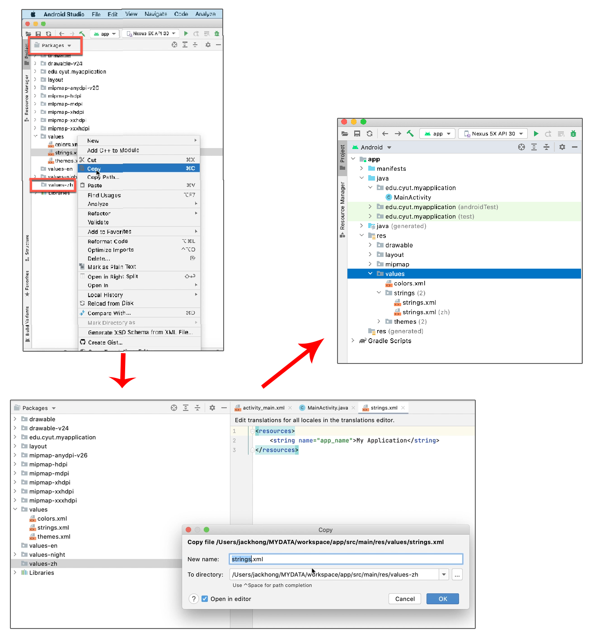Click the Apple menu icon
600x638 pixels.
tap(33, 14)
